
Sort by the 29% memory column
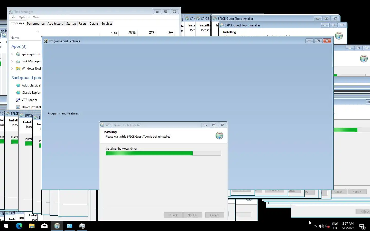coord(132,33)
